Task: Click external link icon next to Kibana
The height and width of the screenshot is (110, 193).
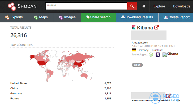Action: [x=157, y=27]
